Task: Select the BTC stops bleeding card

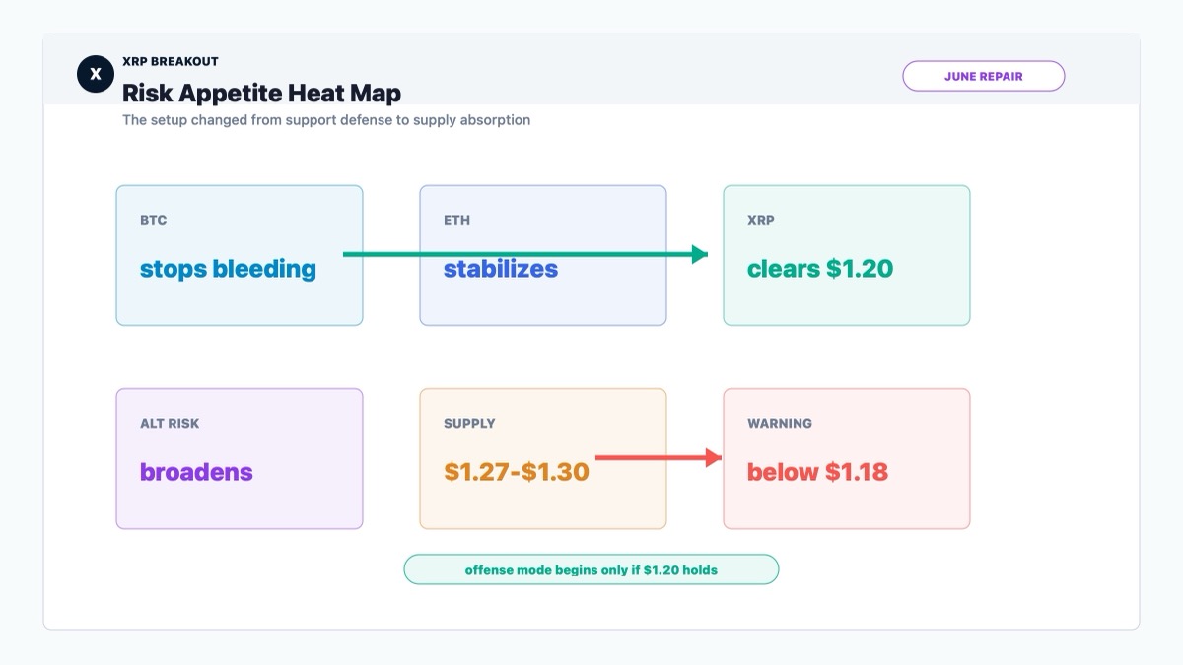Action: point(240,255)
